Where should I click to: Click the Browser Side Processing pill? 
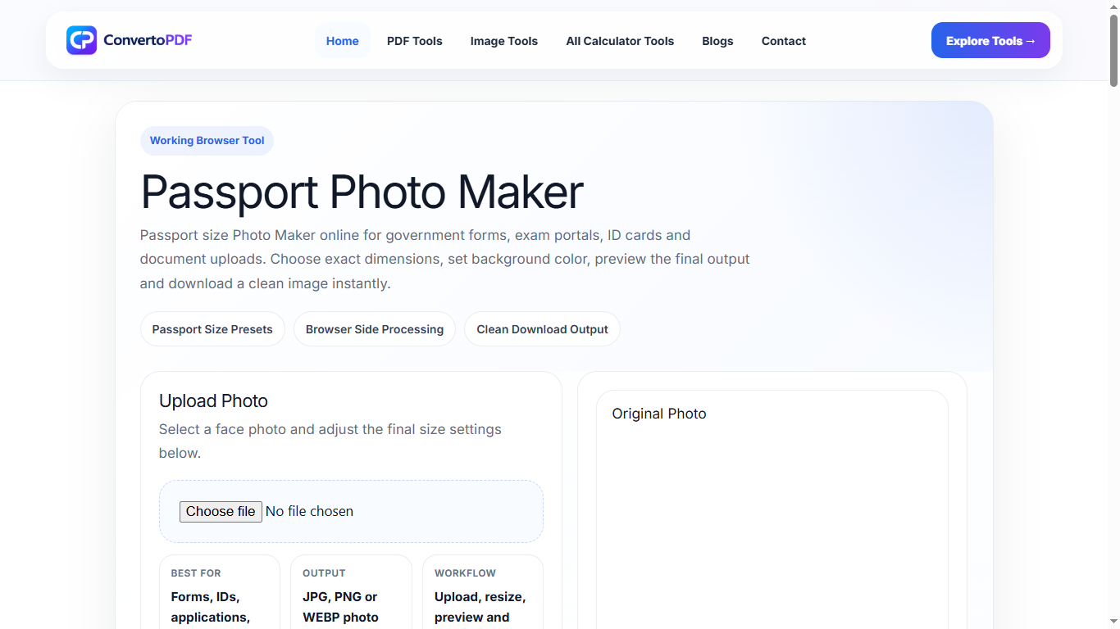coord(375,329)
